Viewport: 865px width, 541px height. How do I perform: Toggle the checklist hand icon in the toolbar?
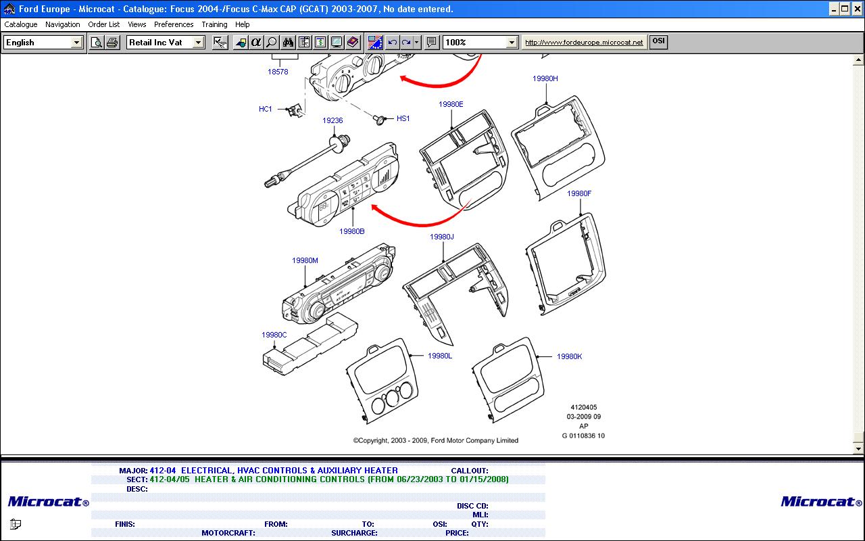[x=220, y=43]
